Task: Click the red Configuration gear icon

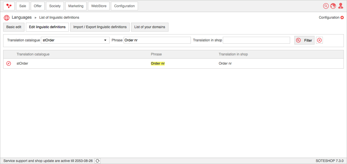Action: click(x=342, y=18)
